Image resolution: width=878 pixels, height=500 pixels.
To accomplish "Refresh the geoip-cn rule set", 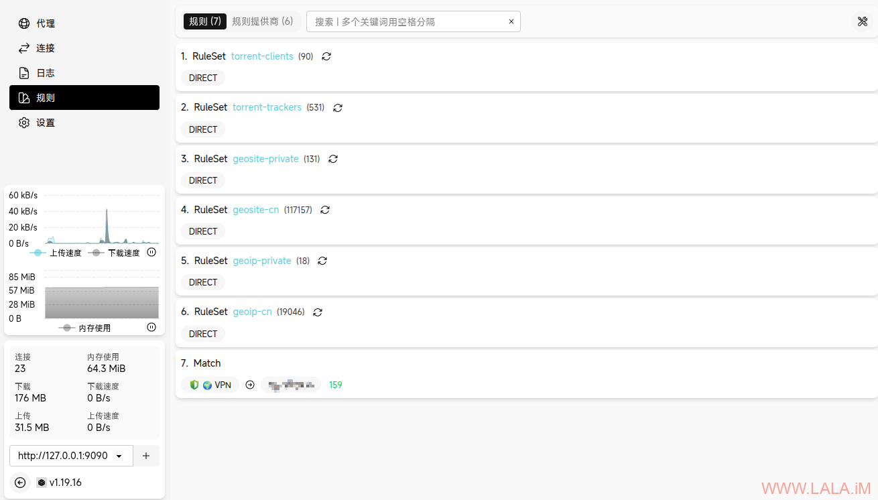I will (x=318, y=312).
